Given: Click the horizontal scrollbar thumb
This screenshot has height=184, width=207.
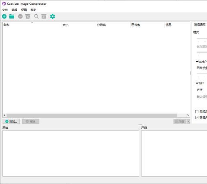Looking at the screenshot, I should 92,115.
